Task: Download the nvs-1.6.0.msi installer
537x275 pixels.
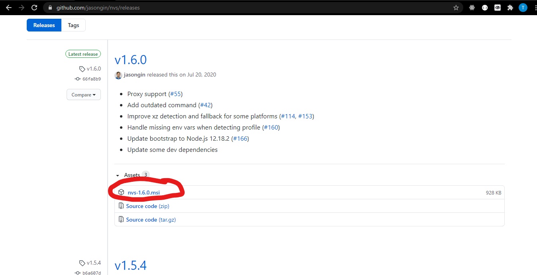Action: click(x=144, y=192)
